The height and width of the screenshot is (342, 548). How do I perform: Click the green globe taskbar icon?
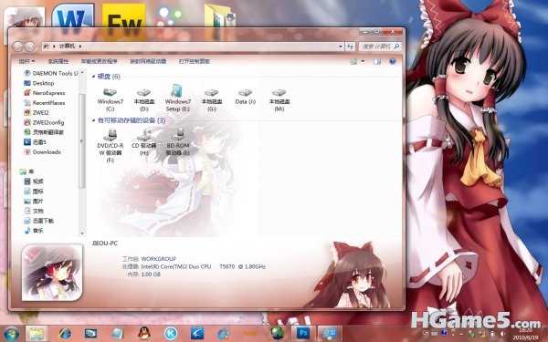coord(277,333)
